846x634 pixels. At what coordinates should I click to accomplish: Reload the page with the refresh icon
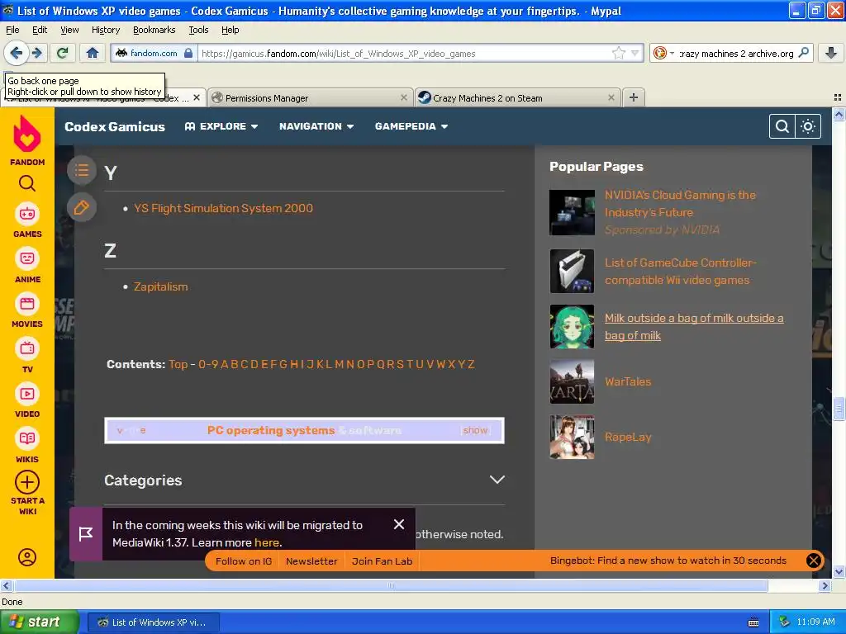pos(63,53)
